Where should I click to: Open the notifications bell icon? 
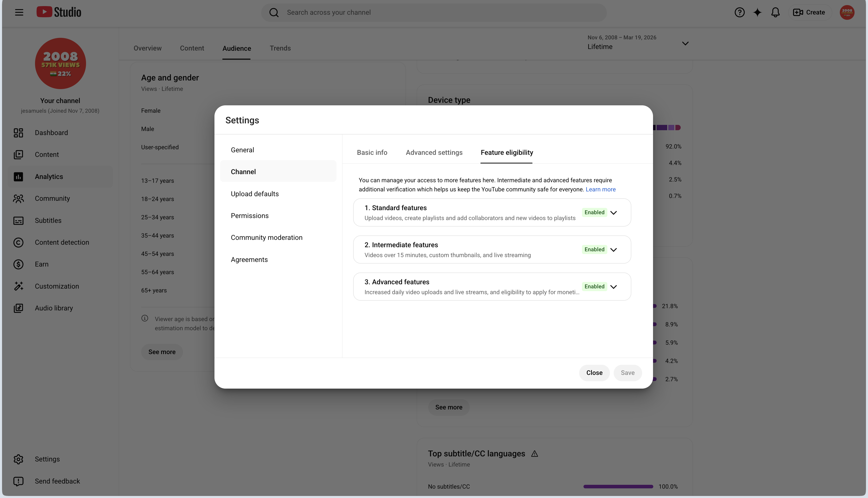tap(775, 12)
